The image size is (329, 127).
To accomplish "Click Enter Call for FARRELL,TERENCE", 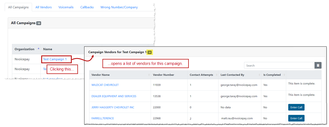I will [296, 118].
